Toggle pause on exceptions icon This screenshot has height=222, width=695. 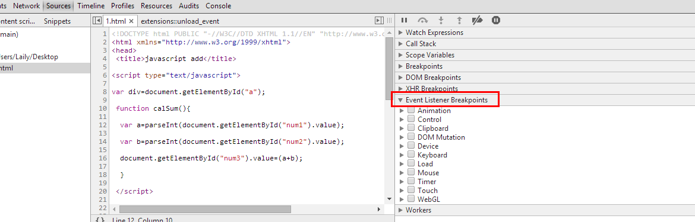coord(496,20)
